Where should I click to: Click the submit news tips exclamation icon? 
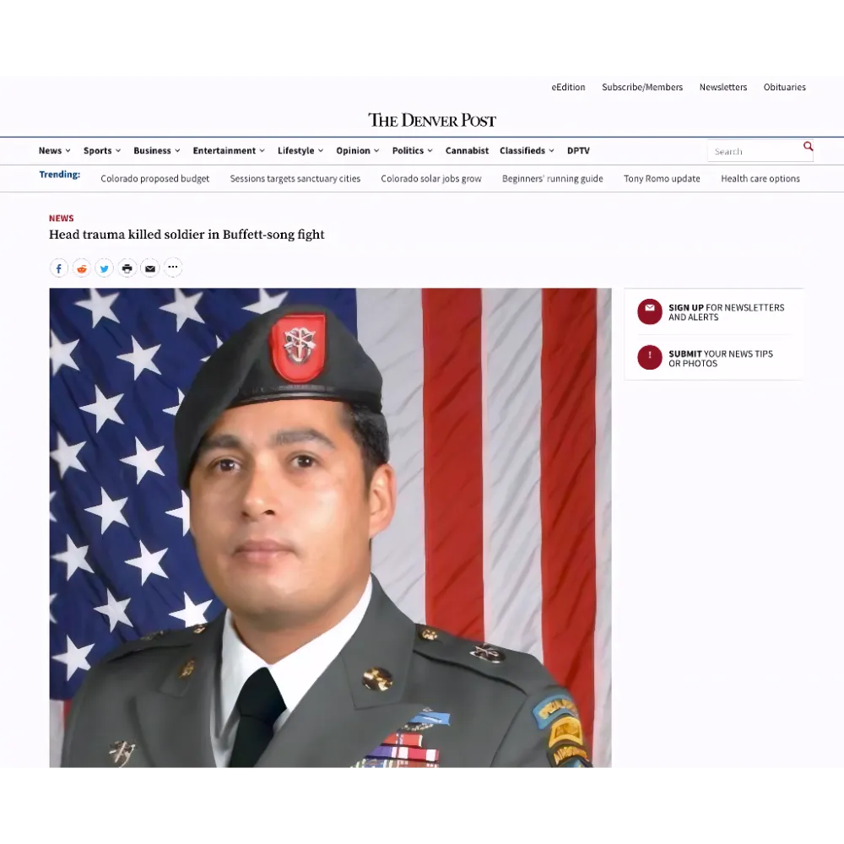[649, 358]
